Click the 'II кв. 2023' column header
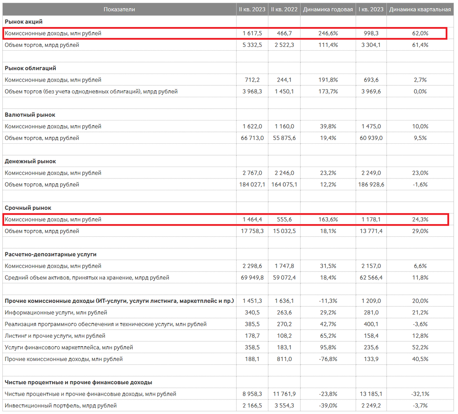Viewport: 458px width, 414px height. (252, 10)
